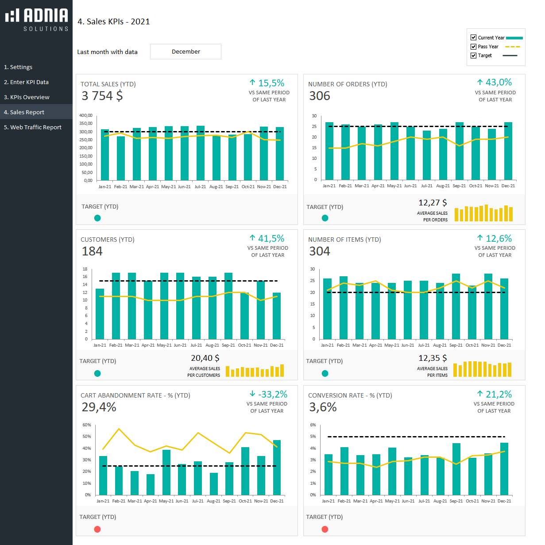The height and width of the screenshot is (545, 545).
Task: Navigate to KPIs Overview
Action: [27, 97]
